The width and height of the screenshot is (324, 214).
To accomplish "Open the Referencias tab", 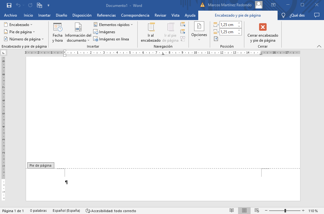I will (106, 15).
